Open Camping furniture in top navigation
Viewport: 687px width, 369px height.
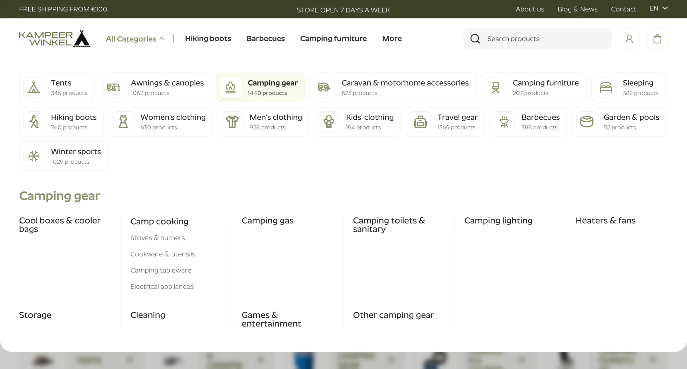click(333, 38)
